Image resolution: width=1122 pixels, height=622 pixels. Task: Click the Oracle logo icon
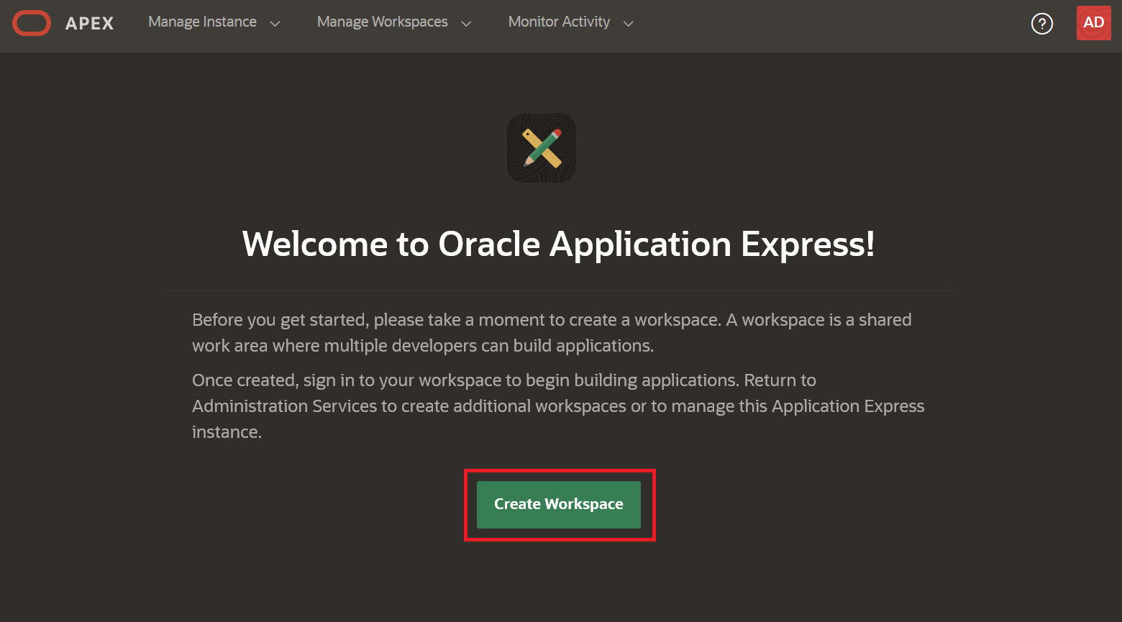tap(32, 23)
